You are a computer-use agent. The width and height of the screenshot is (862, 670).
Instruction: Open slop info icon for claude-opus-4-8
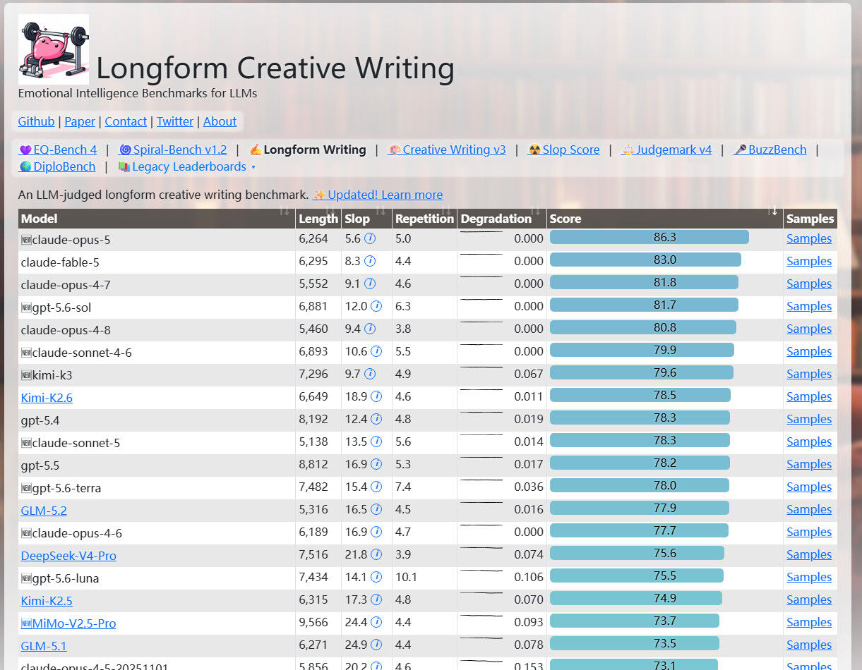click(x=370, y=329)
